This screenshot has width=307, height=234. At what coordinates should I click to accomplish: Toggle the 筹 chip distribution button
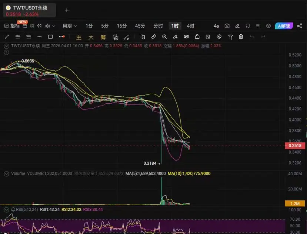103,37
